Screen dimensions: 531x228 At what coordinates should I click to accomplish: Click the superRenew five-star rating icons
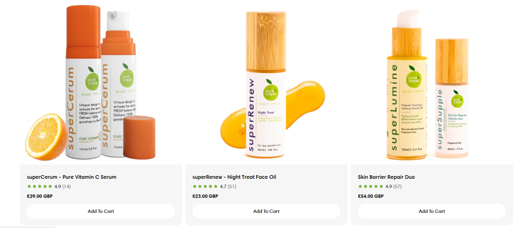205,187
